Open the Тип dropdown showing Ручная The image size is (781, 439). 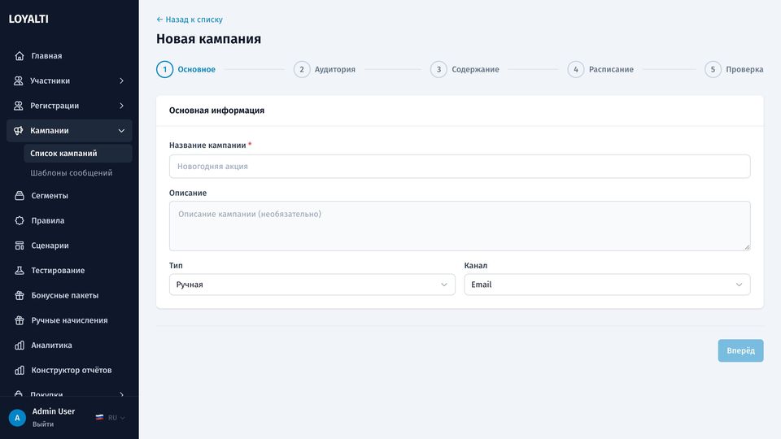tap(312, 285)
